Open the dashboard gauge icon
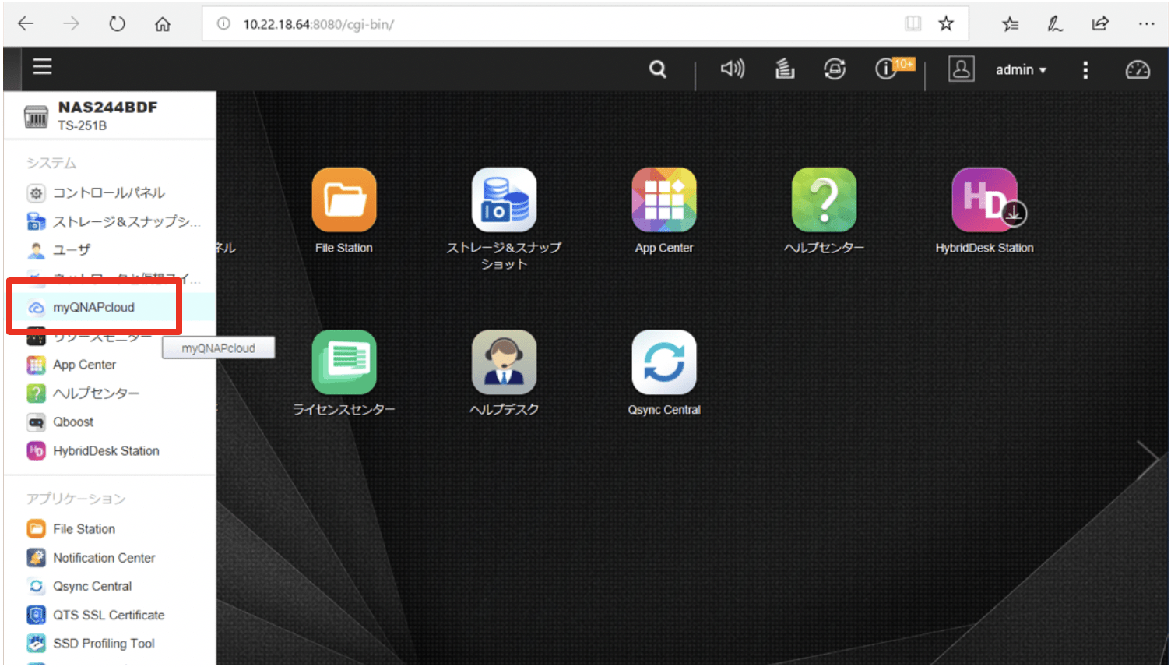Screen dimensions: 1171x667 (x=1138, y=70)
